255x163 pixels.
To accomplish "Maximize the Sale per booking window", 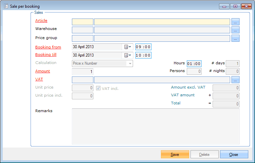I will coord(235,6).
